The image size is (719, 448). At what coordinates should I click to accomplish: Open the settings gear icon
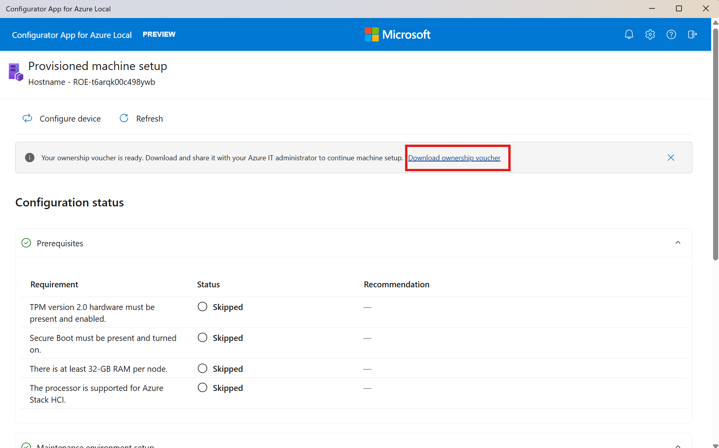pyautogui.click(x=650, y=34)
